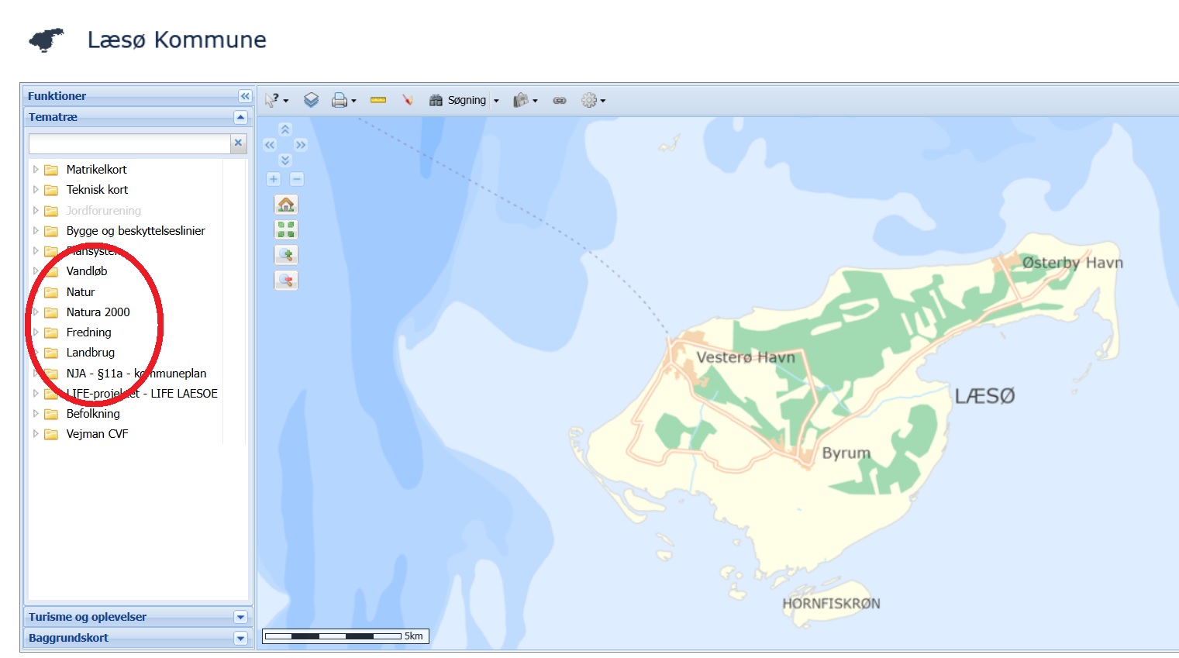Activate the red marker drawing tool
This screenshot has height=658, width=1179.
pyautogui.click(x=409, y=99)
